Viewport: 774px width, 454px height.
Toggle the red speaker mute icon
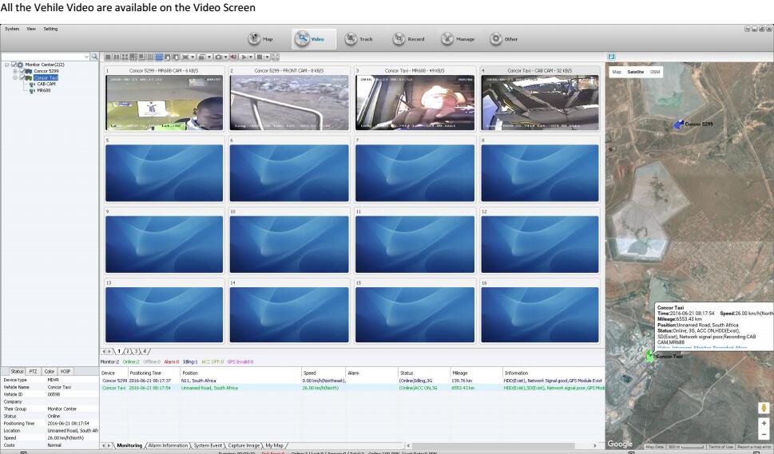tap(234, 57)
